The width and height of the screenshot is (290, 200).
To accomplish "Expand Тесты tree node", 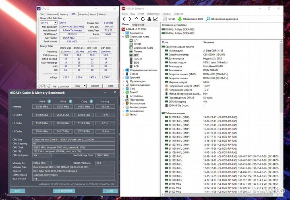I will click(x=123, y=115).
